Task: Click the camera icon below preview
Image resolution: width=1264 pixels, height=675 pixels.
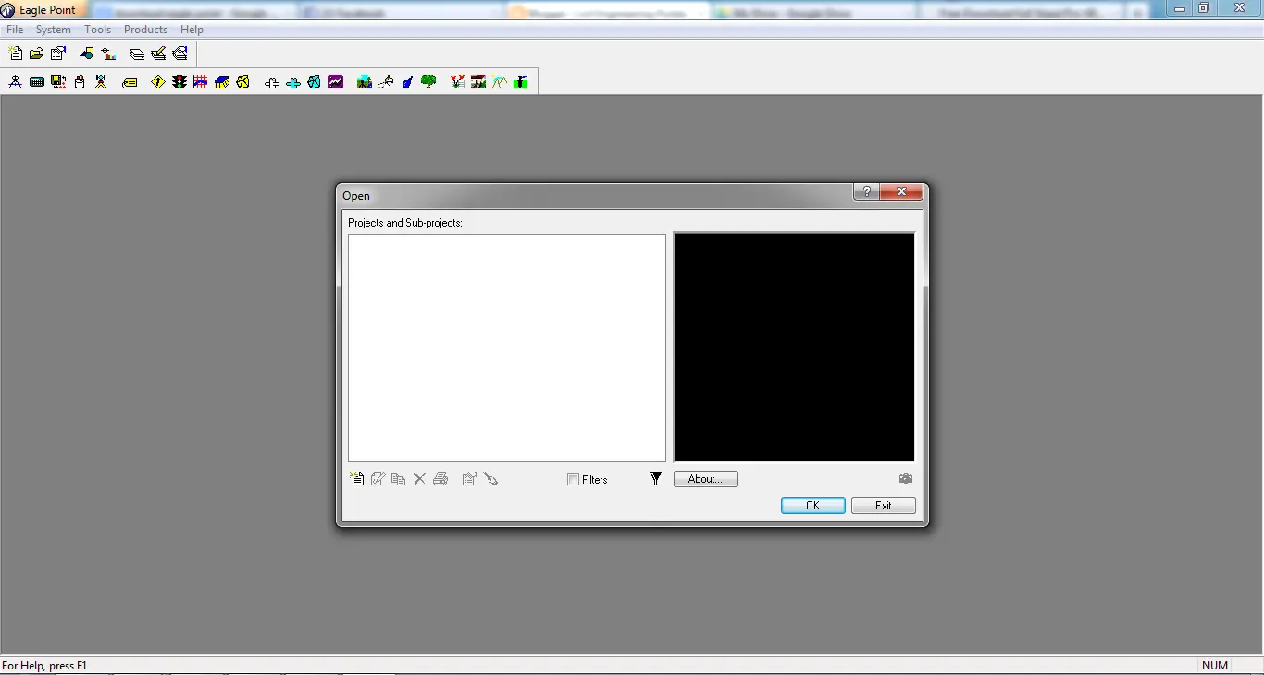Action: tap(906, 479)
